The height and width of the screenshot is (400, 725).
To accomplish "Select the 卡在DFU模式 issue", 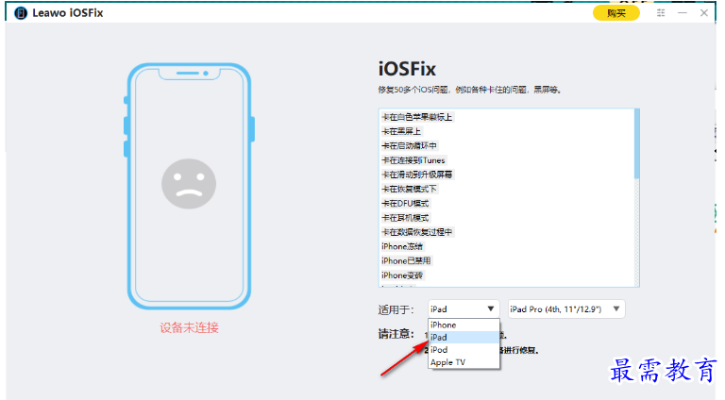I will click(x=406, y=203).
